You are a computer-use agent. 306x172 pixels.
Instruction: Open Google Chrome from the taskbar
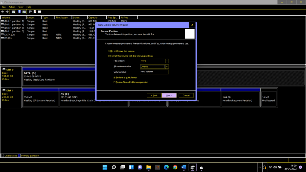point(175,167)
